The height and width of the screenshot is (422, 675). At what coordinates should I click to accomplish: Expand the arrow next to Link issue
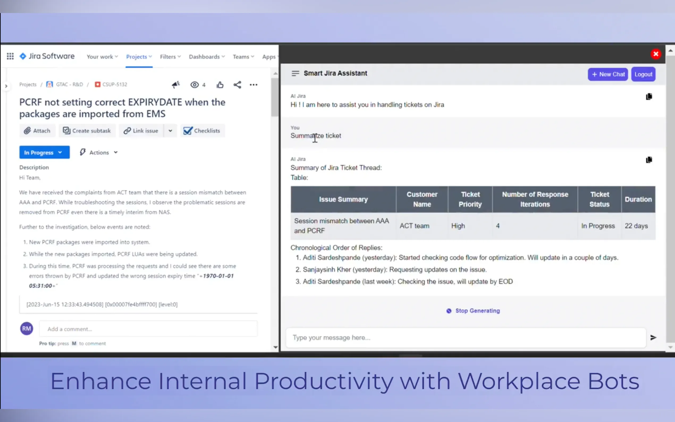170,131
